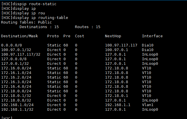Viewport: 187px width, 119px height.
Task: Click the 'Routing Tables: Public' text
Action: click(27, 22)
